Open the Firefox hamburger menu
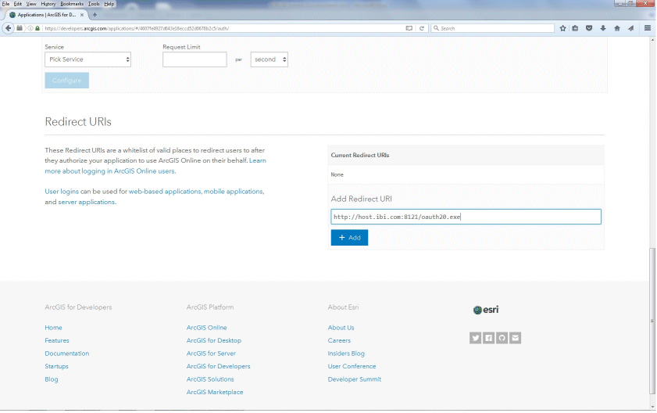This screenshot has width=657, height=413. [648, 28]
